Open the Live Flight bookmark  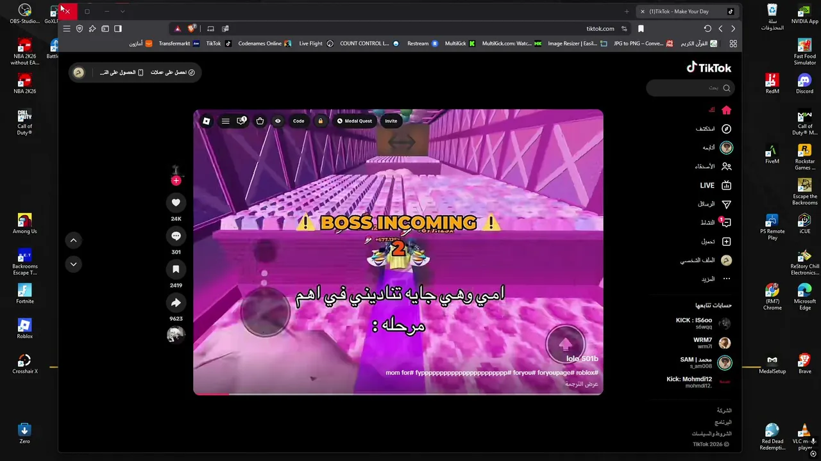[x=316, y=44]
